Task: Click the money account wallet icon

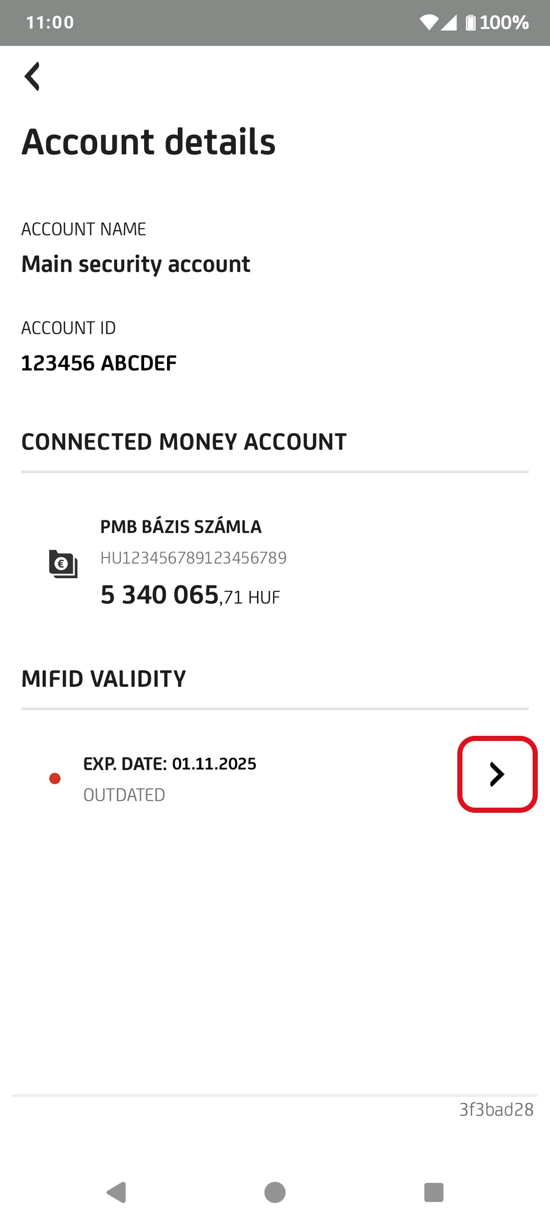Action: (63, 564)
